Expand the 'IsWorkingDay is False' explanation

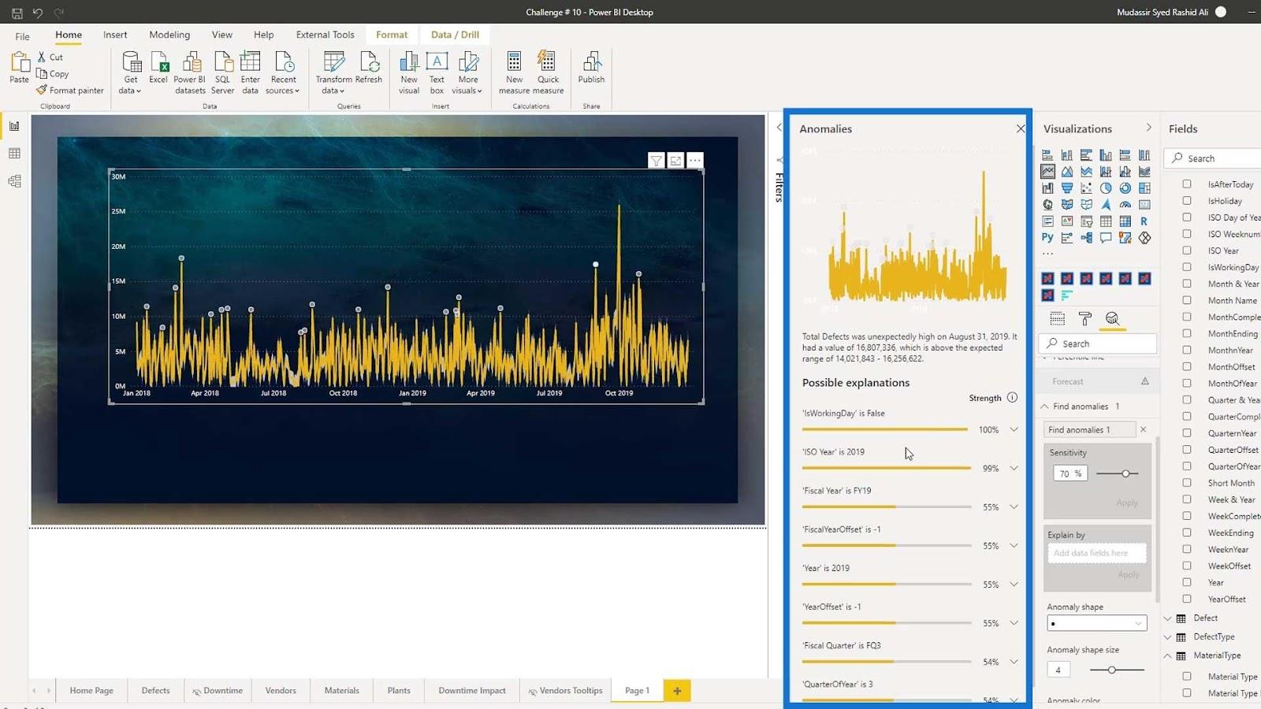[1014, 429]
